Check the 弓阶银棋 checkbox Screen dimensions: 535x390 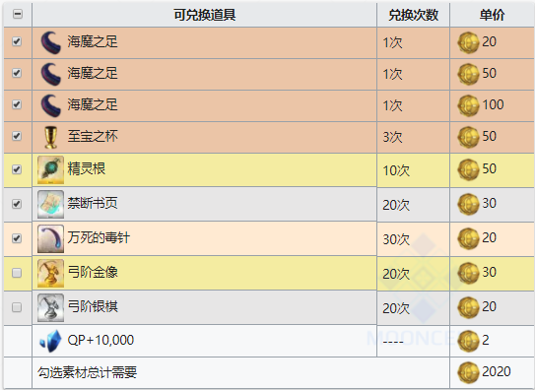[x=17, y=307]
